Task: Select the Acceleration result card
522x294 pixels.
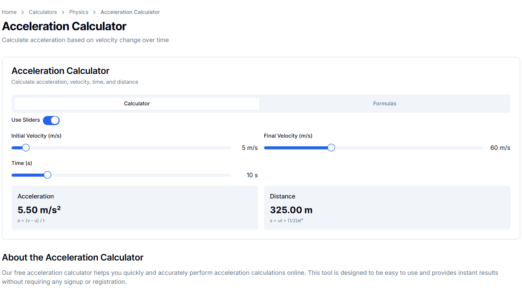Action: pos(135,207)
